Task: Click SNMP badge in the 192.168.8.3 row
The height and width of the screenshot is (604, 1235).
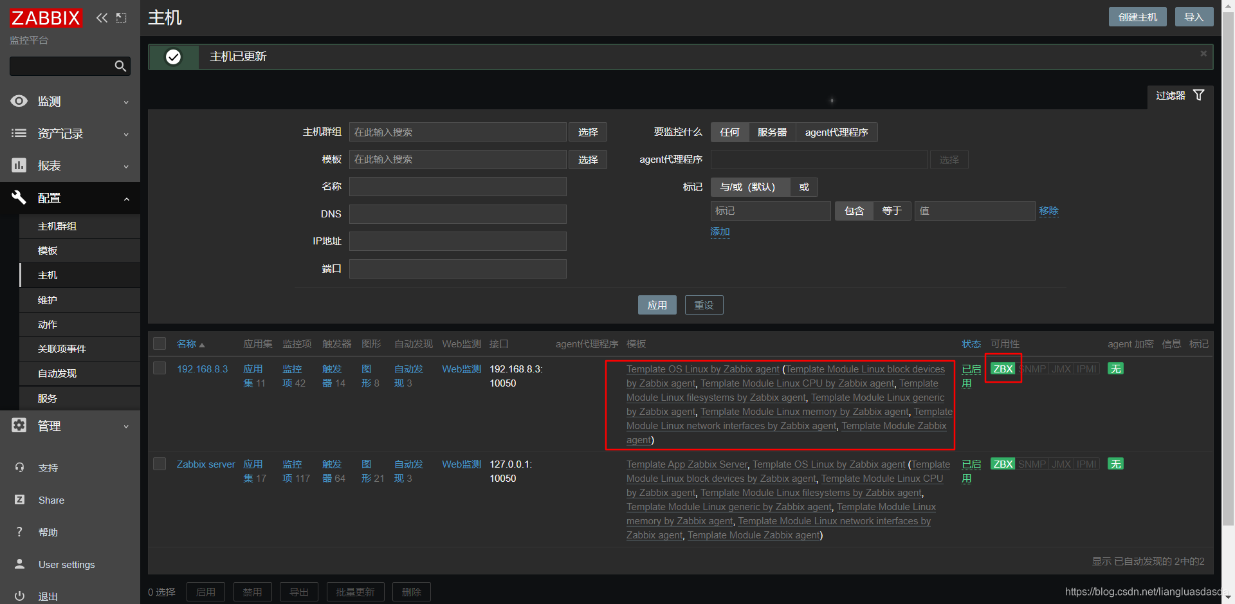Action: 1032,369
